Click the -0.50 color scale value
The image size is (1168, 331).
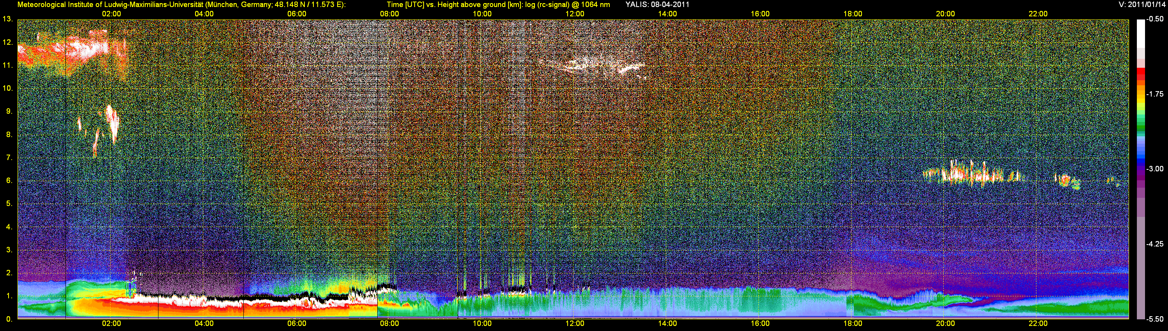pyautogui.click(x=1155, y=19)
